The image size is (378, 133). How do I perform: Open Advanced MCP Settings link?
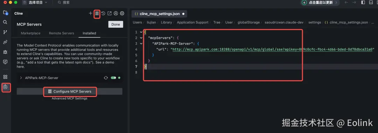pyautogui.click(x=69, y=98)
